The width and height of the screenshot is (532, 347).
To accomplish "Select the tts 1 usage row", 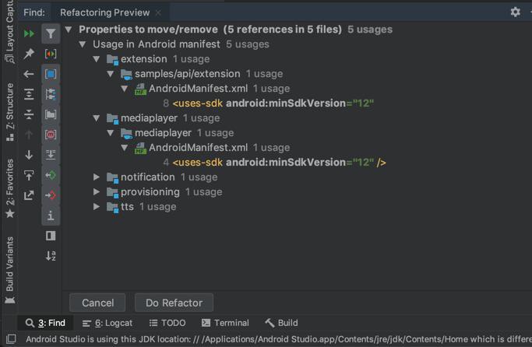I will [x=141, y=206].
